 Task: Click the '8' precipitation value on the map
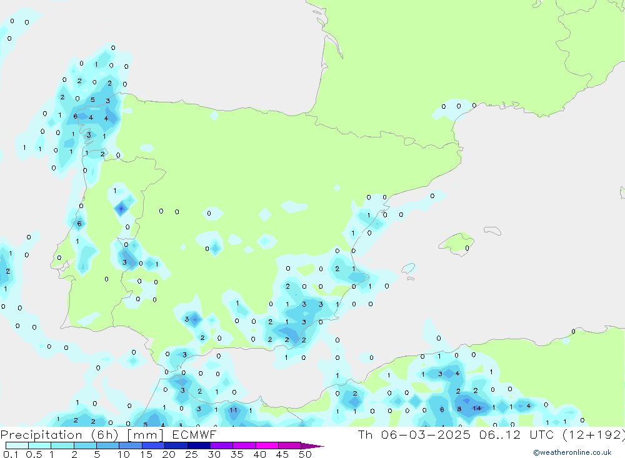pos(459,409)
